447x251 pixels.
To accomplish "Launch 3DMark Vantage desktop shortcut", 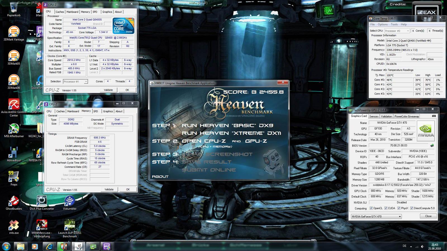I will pyautogui.click(x=14, y=34).
